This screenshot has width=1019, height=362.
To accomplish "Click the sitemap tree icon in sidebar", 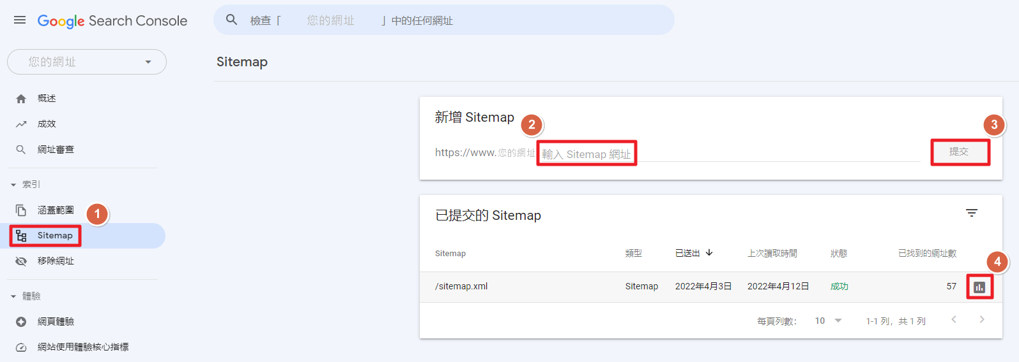I will (21, 236).
